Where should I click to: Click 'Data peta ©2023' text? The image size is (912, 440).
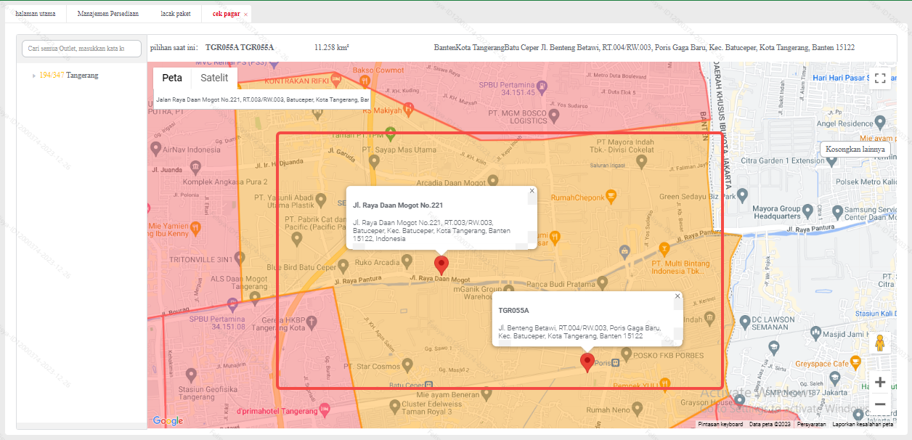click(x=770, y=424)
